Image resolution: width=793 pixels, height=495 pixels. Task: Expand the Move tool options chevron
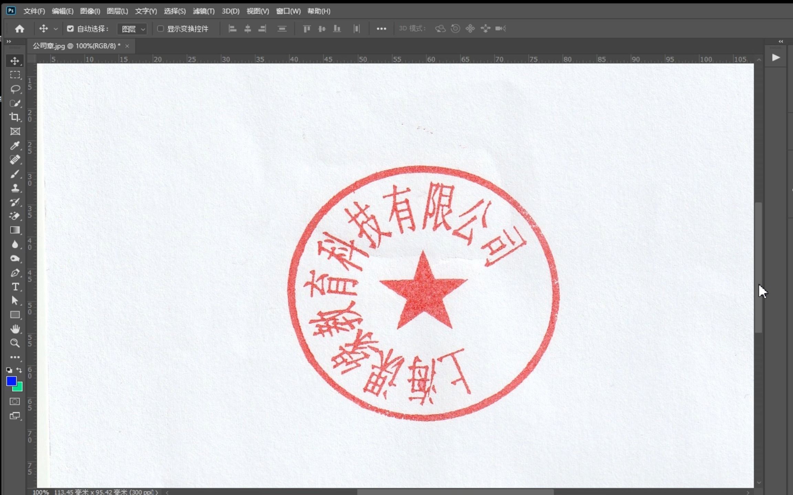55,29
